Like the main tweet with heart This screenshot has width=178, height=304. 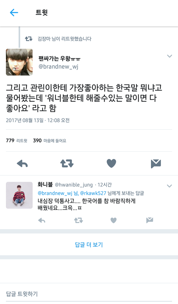(112, 163)
